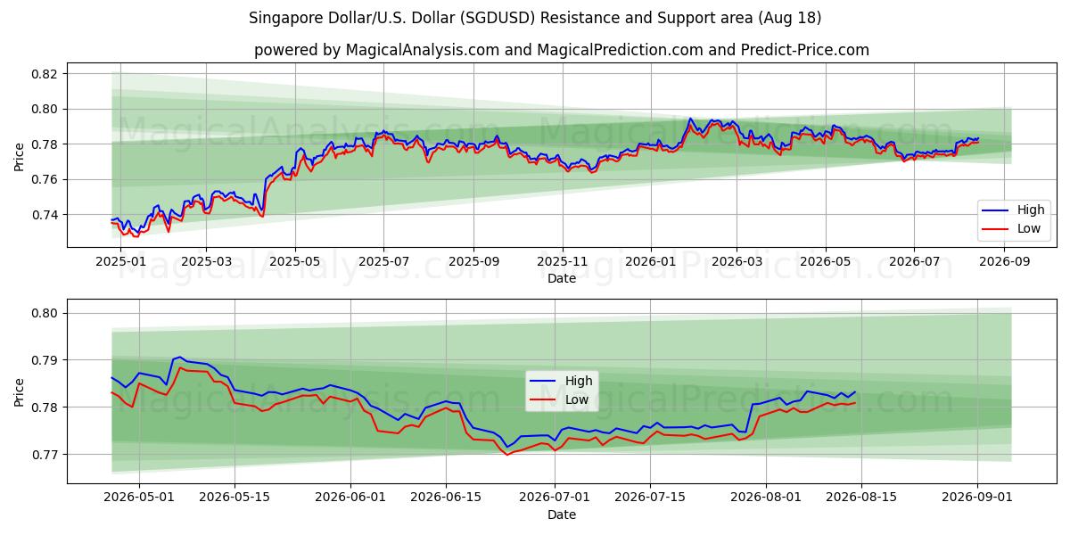Click the 2026-06-15 date tick
The image size is (1070, 535).
[446, 498]
